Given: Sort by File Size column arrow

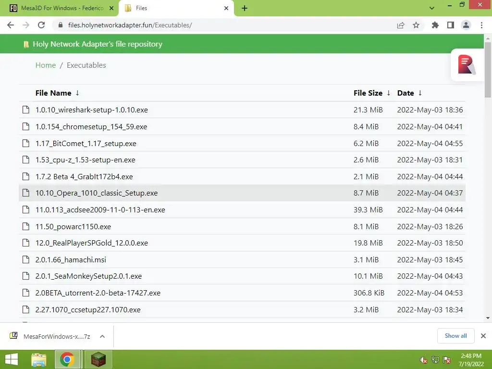Looking at the screenshot, I should pos(388,93).
